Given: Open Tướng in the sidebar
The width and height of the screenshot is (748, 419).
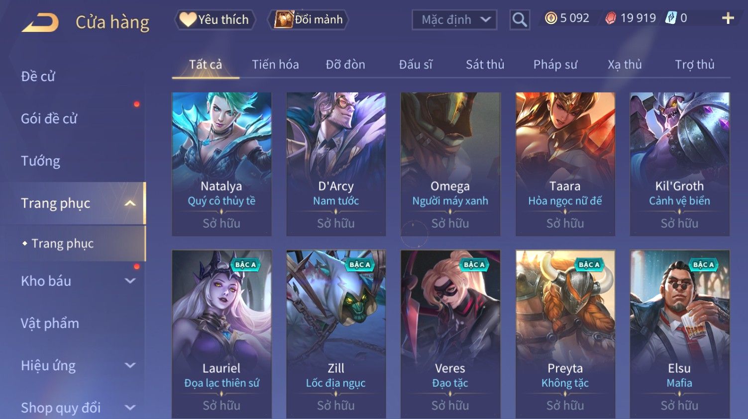Looking at the screenshot, I should pos(40,161).
